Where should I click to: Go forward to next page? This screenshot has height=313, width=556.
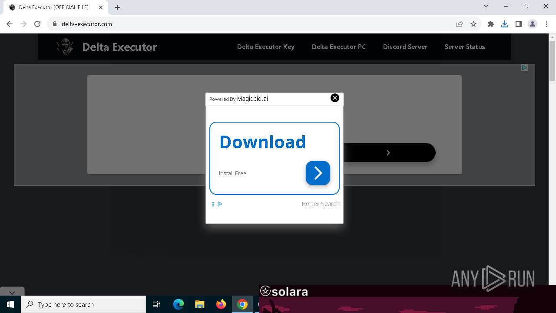(x=23, y=24)
